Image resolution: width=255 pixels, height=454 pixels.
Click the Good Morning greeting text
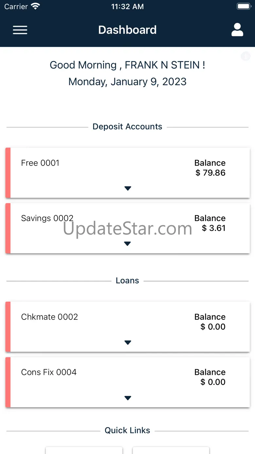click(x=127, y=65)
